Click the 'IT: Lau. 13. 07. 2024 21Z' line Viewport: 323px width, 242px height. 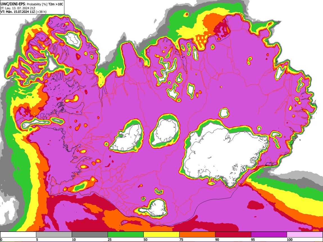(18, 8)
